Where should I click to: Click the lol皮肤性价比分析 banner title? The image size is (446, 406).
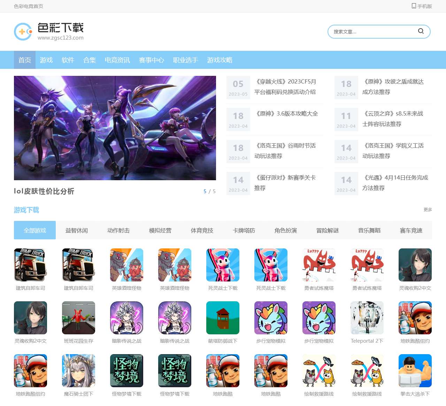tap(44, 191)
